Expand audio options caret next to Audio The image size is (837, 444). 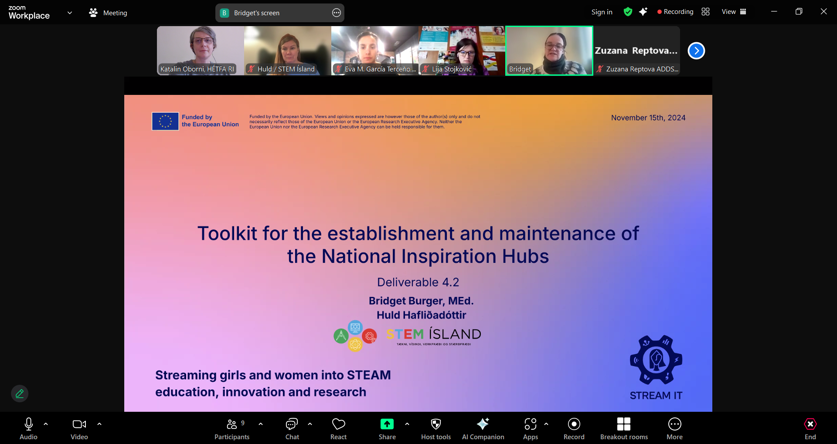coord(46,424)
